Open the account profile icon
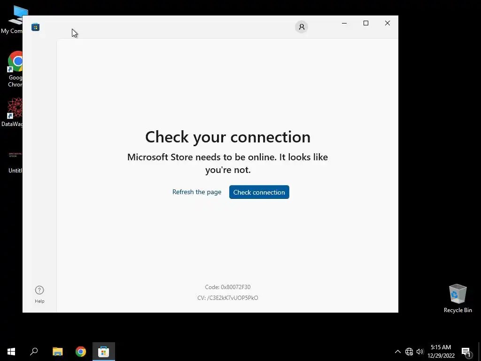Screen dimensions: 481x361 click(x=302, y=27)
